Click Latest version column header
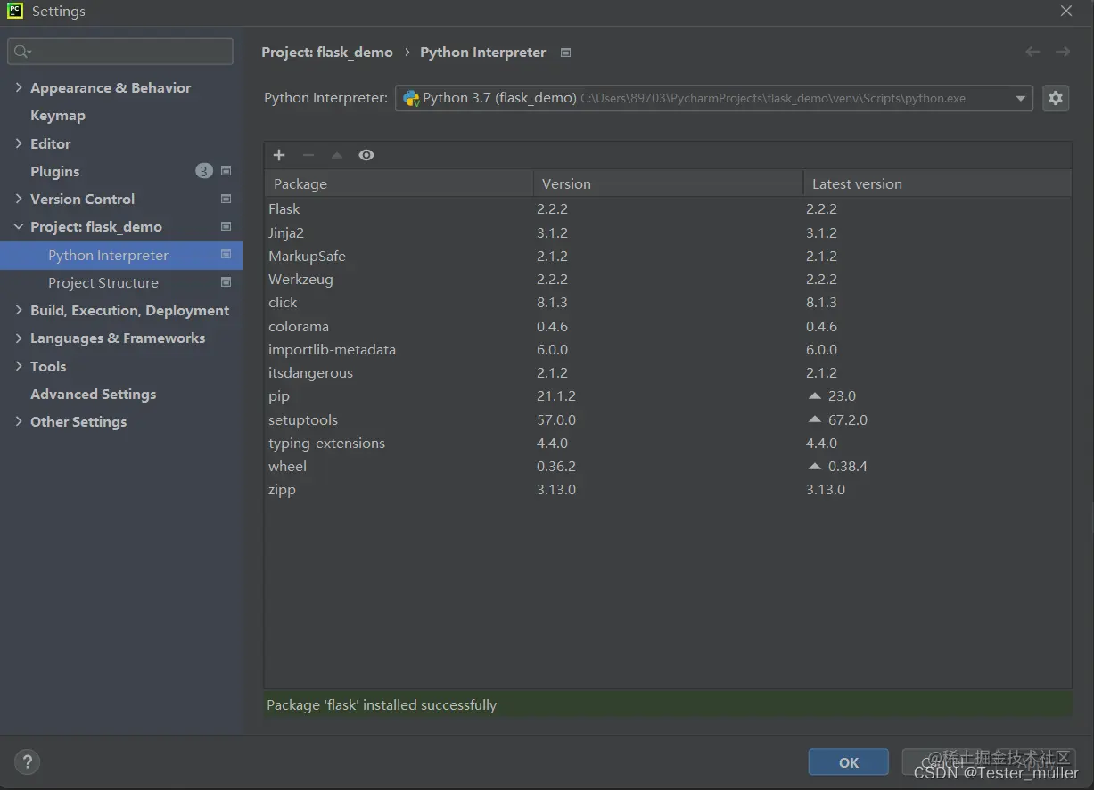 937,183
